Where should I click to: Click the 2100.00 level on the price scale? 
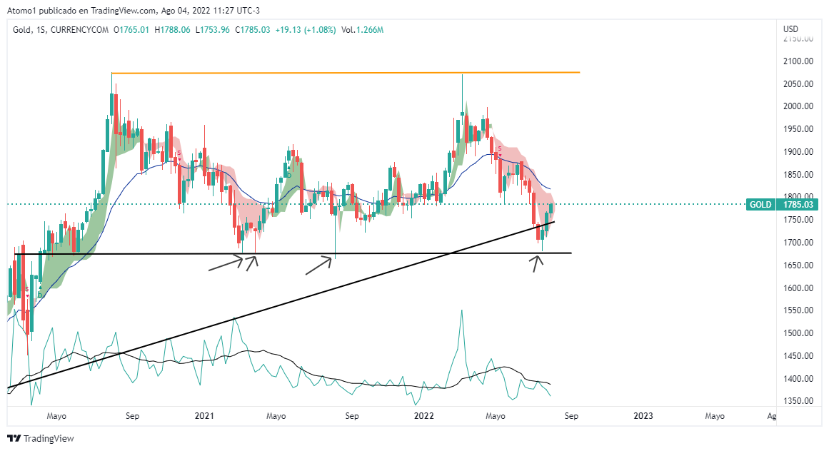point(798,61)
